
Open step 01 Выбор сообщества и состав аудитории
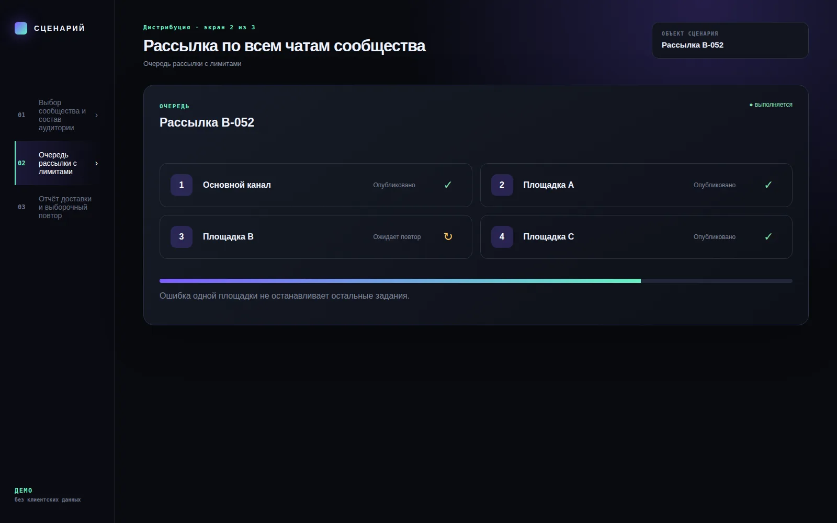58,115
